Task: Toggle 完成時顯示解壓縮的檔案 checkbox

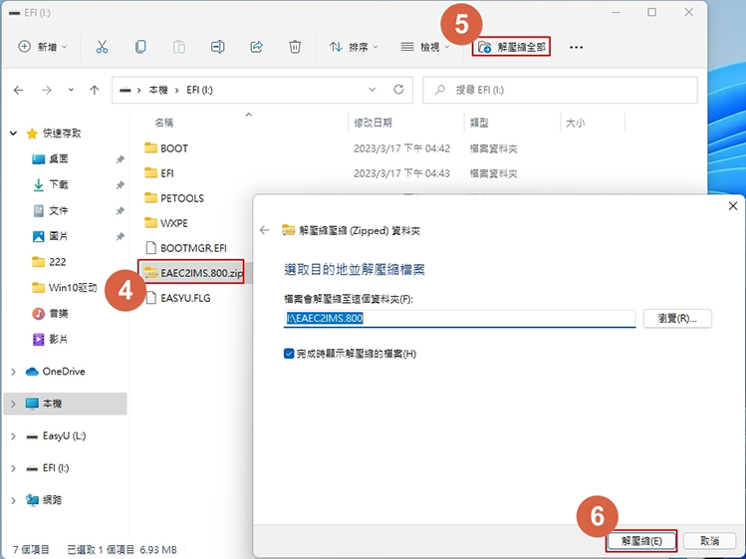Action: pyautogui.click(x=290, y=354)
